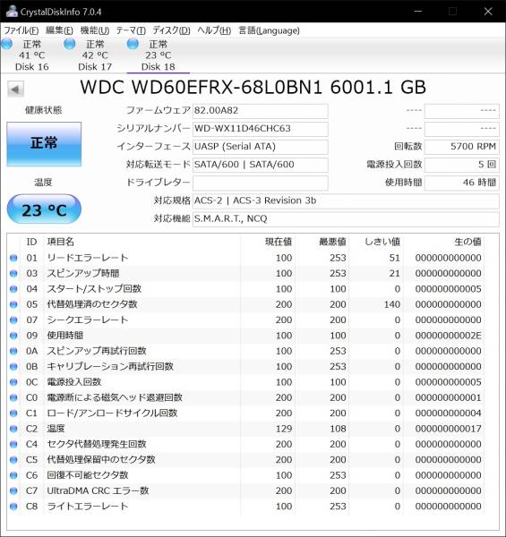Click the S.M.A.R.T., NCQ features field

pyautogui.click(x=346, y=218)
